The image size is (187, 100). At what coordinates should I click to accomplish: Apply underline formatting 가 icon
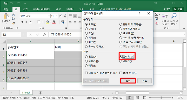(x=31, y=22)
